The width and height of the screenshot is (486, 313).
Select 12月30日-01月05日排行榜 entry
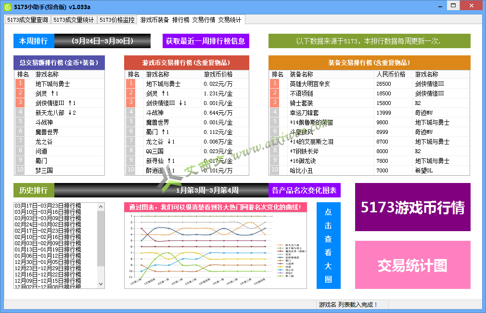click(48, 262)
